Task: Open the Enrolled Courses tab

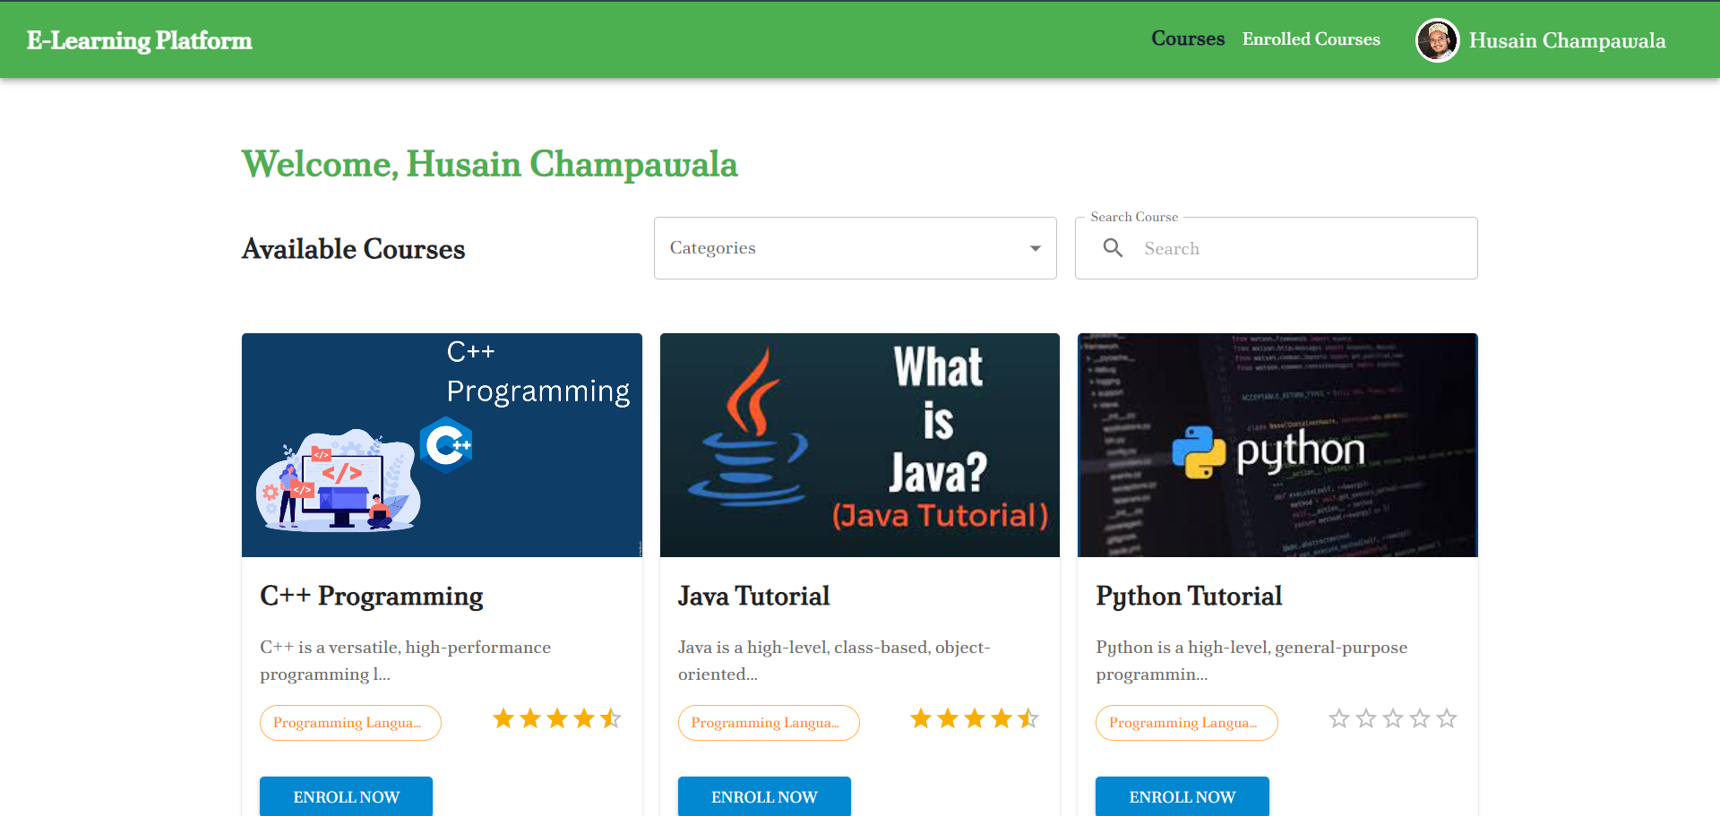Action: coord(1311,39)
